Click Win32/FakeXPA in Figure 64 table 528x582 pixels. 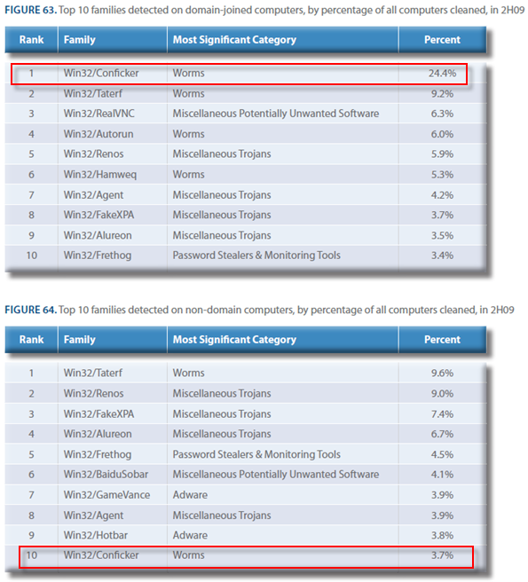(99, 413)
